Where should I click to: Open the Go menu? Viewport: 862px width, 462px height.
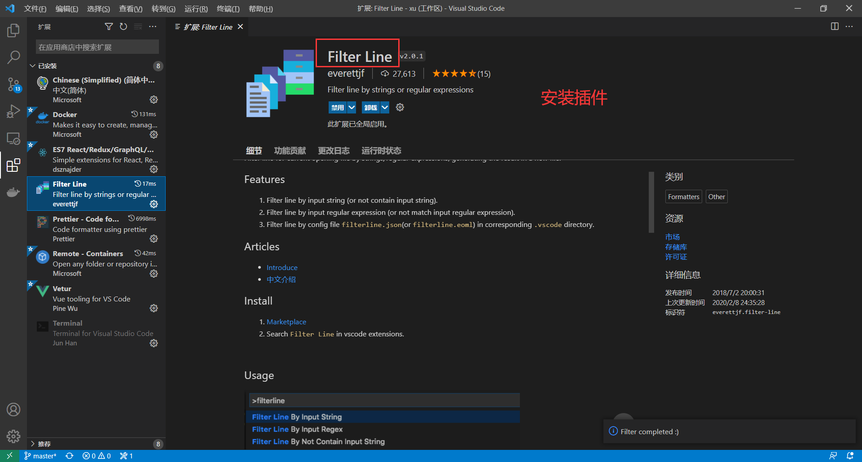point(163,9)
